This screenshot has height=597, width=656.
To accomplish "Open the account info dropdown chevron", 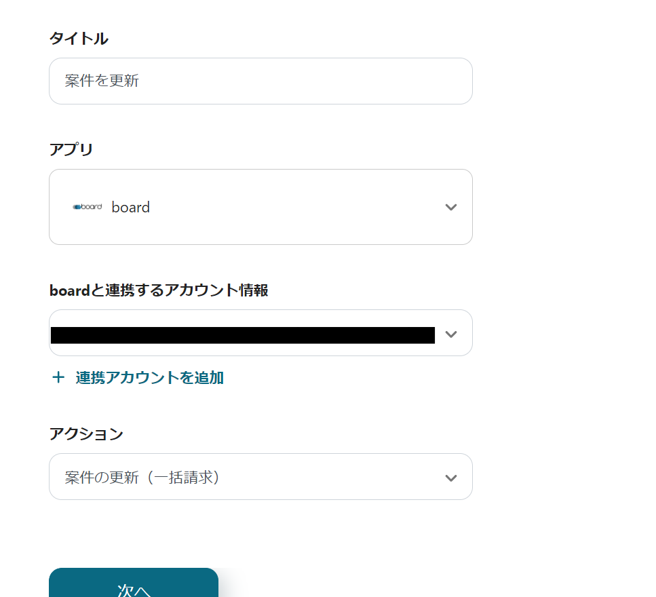I will (x=451, y=334).
